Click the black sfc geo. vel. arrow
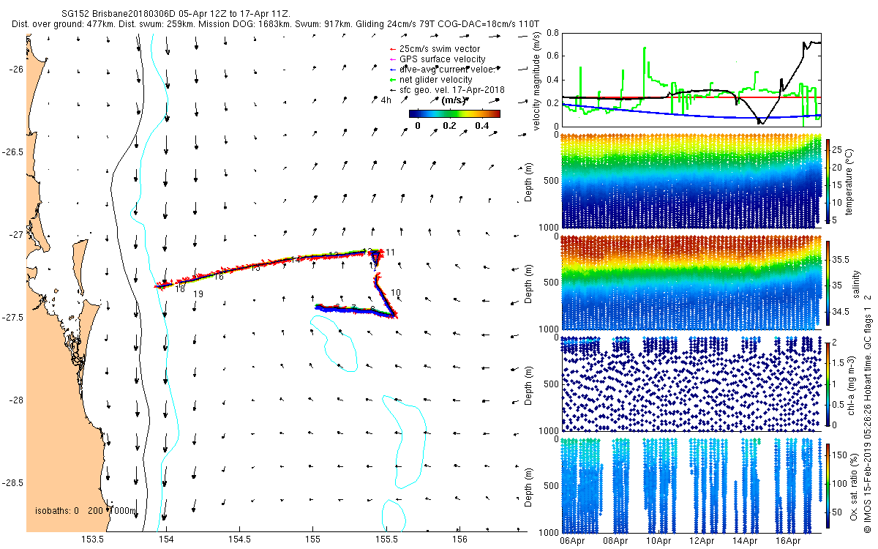This screenshot has width=878, height=549. 394,90
